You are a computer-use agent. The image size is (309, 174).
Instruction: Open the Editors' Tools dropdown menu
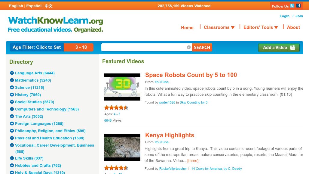(x=261, y=27)
